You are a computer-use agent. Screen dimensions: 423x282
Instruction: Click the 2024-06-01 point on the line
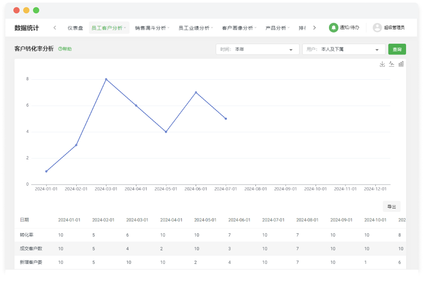196,92
